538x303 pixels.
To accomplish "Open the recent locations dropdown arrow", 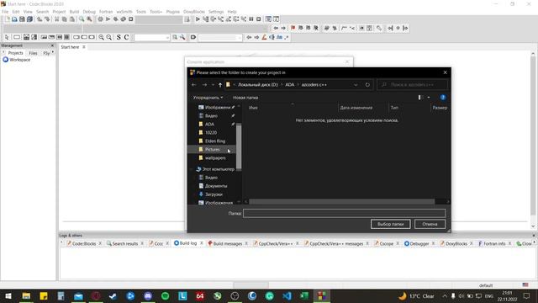I will coord(213,85).
